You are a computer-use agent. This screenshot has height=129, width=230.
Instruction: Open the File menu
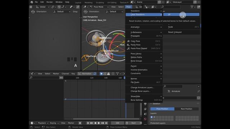(36, 2)
